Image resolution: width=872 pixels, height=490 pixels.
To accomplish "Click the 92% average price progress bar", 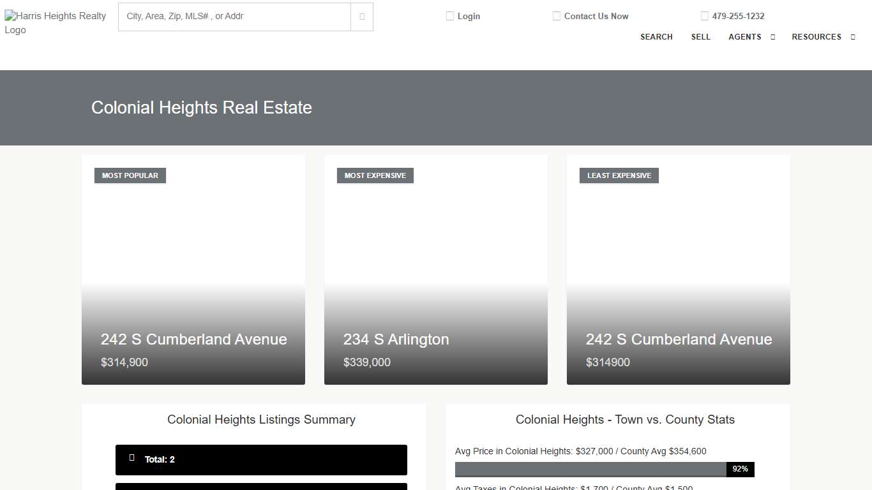I will (605, 469).
